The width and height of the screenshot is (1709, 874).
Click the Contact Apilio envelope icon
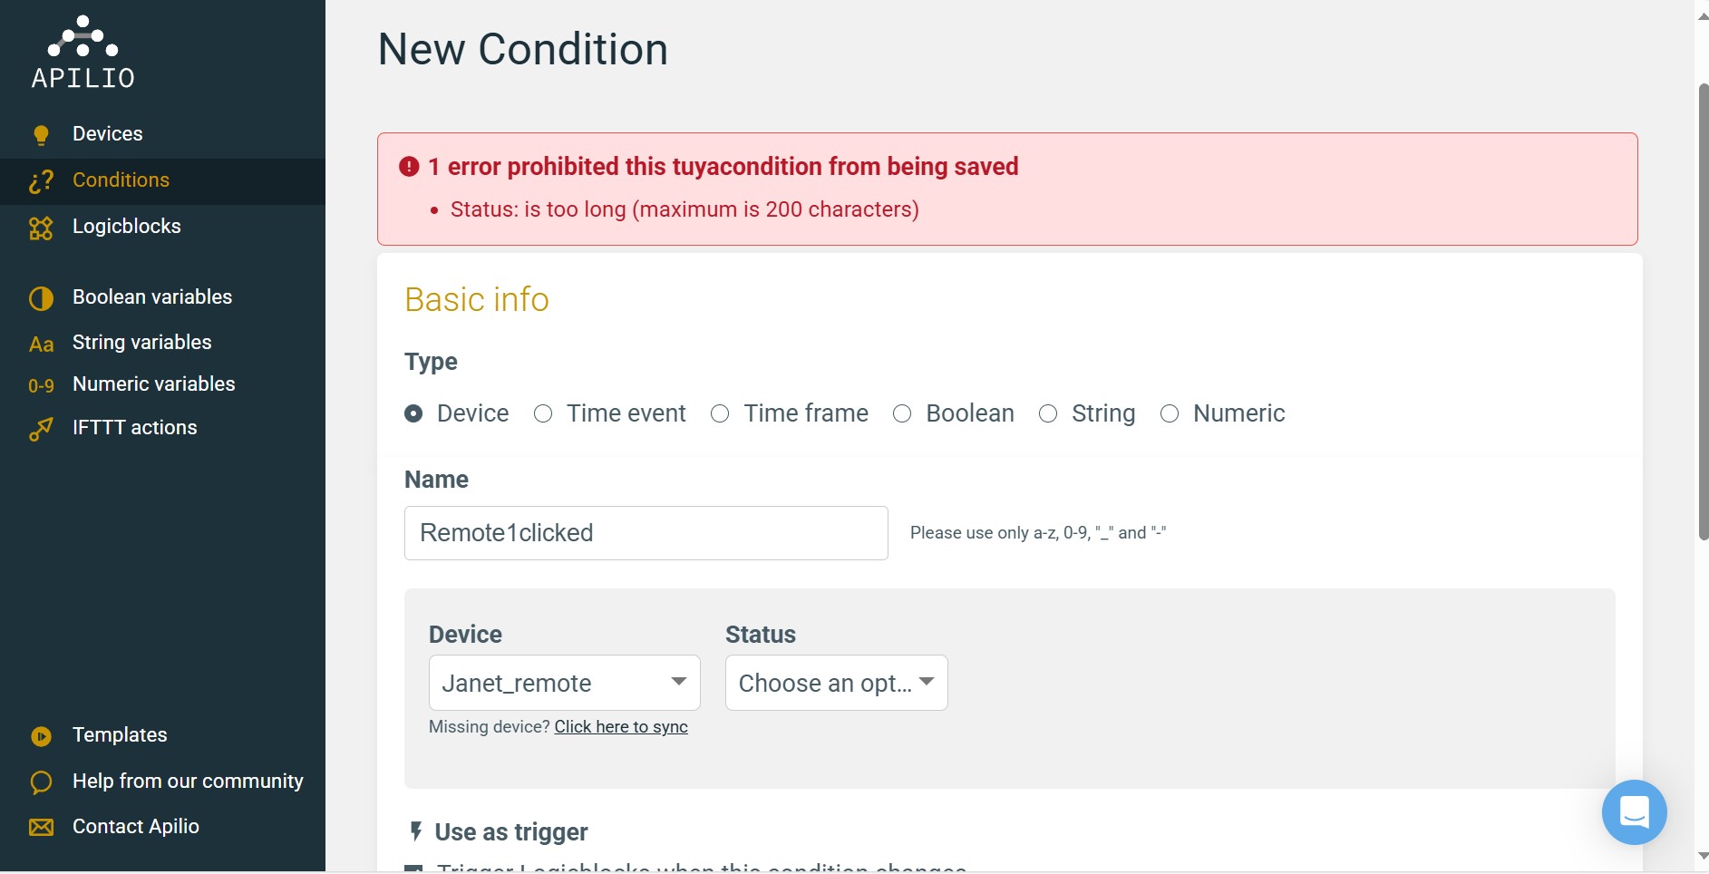(41, 827)
